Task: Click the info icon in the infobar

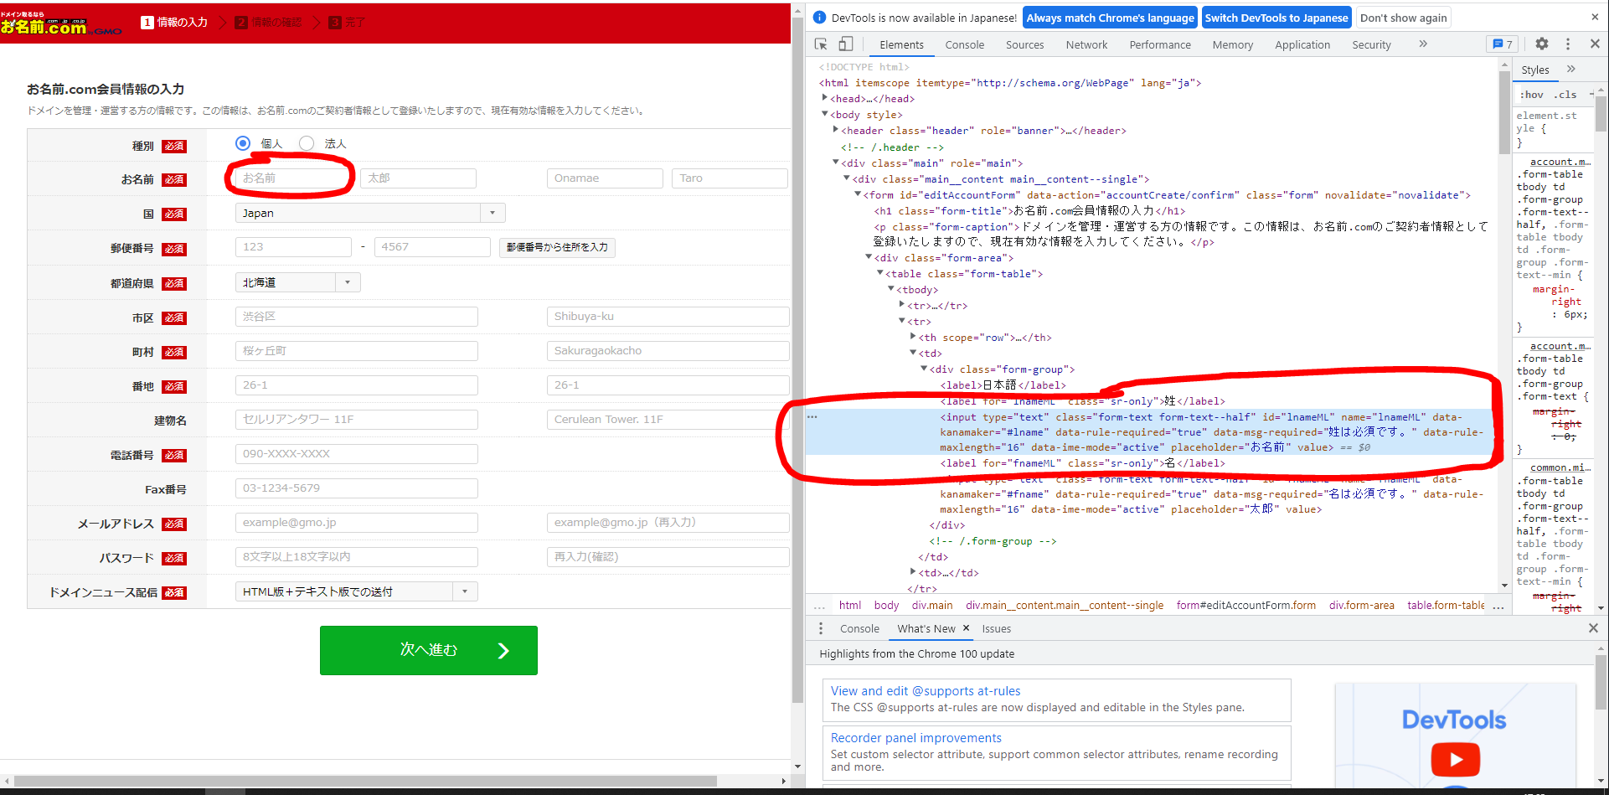Action: coord(819,18)
